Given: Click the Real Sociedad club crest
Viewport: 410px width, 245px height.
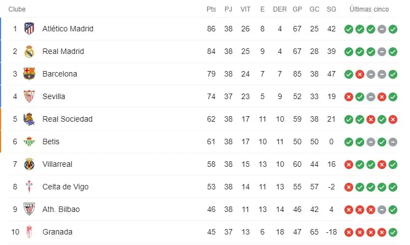Looking at the screenshot, I should click(x=29, y=119).
